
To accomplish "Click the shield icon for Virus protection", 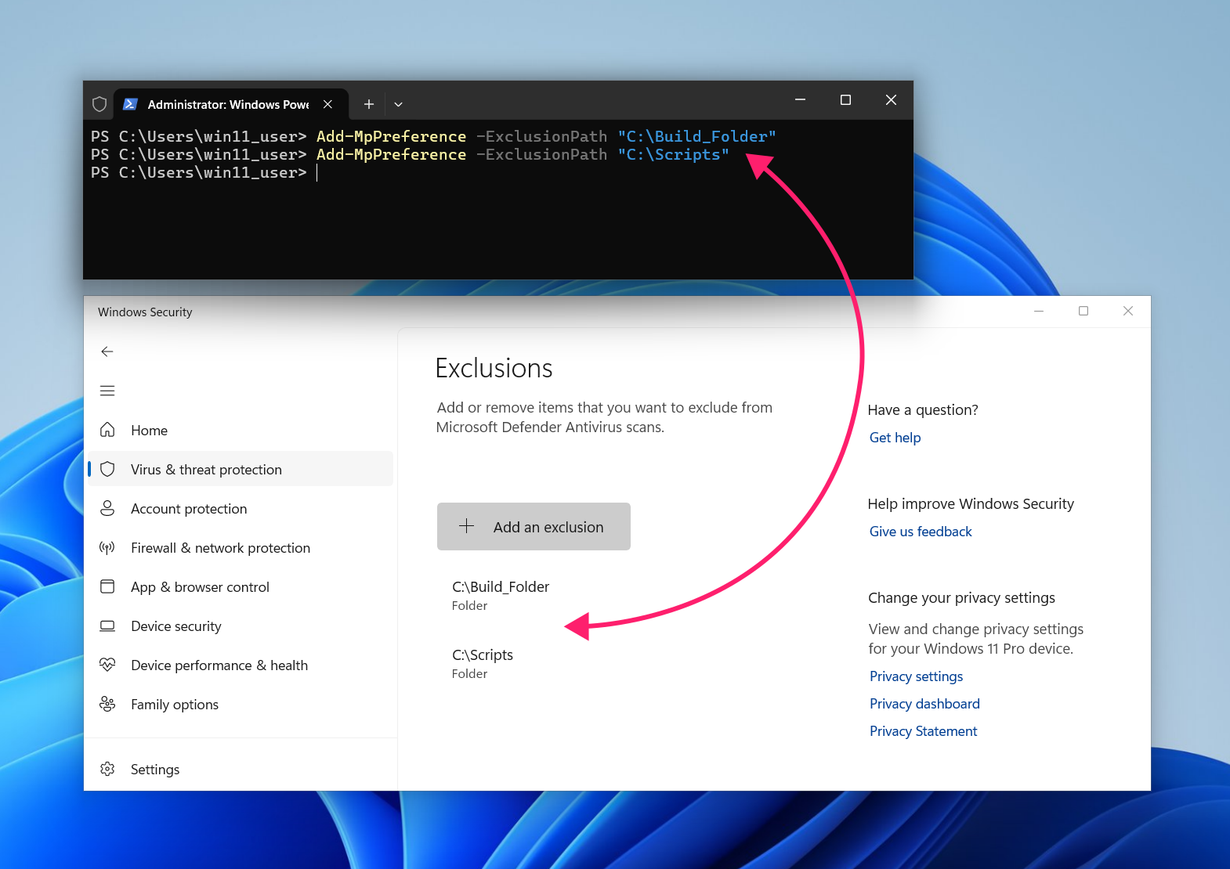I will (x=107, y=469).
